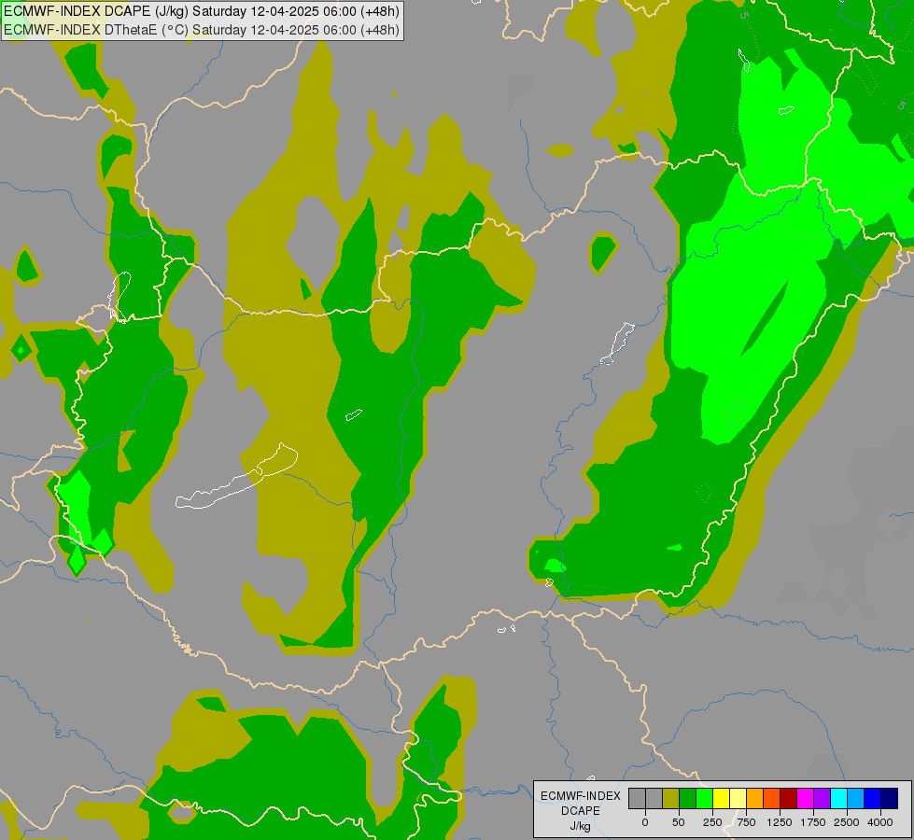
Task: Click the legend value "750"
Action: tap(746, 822)
